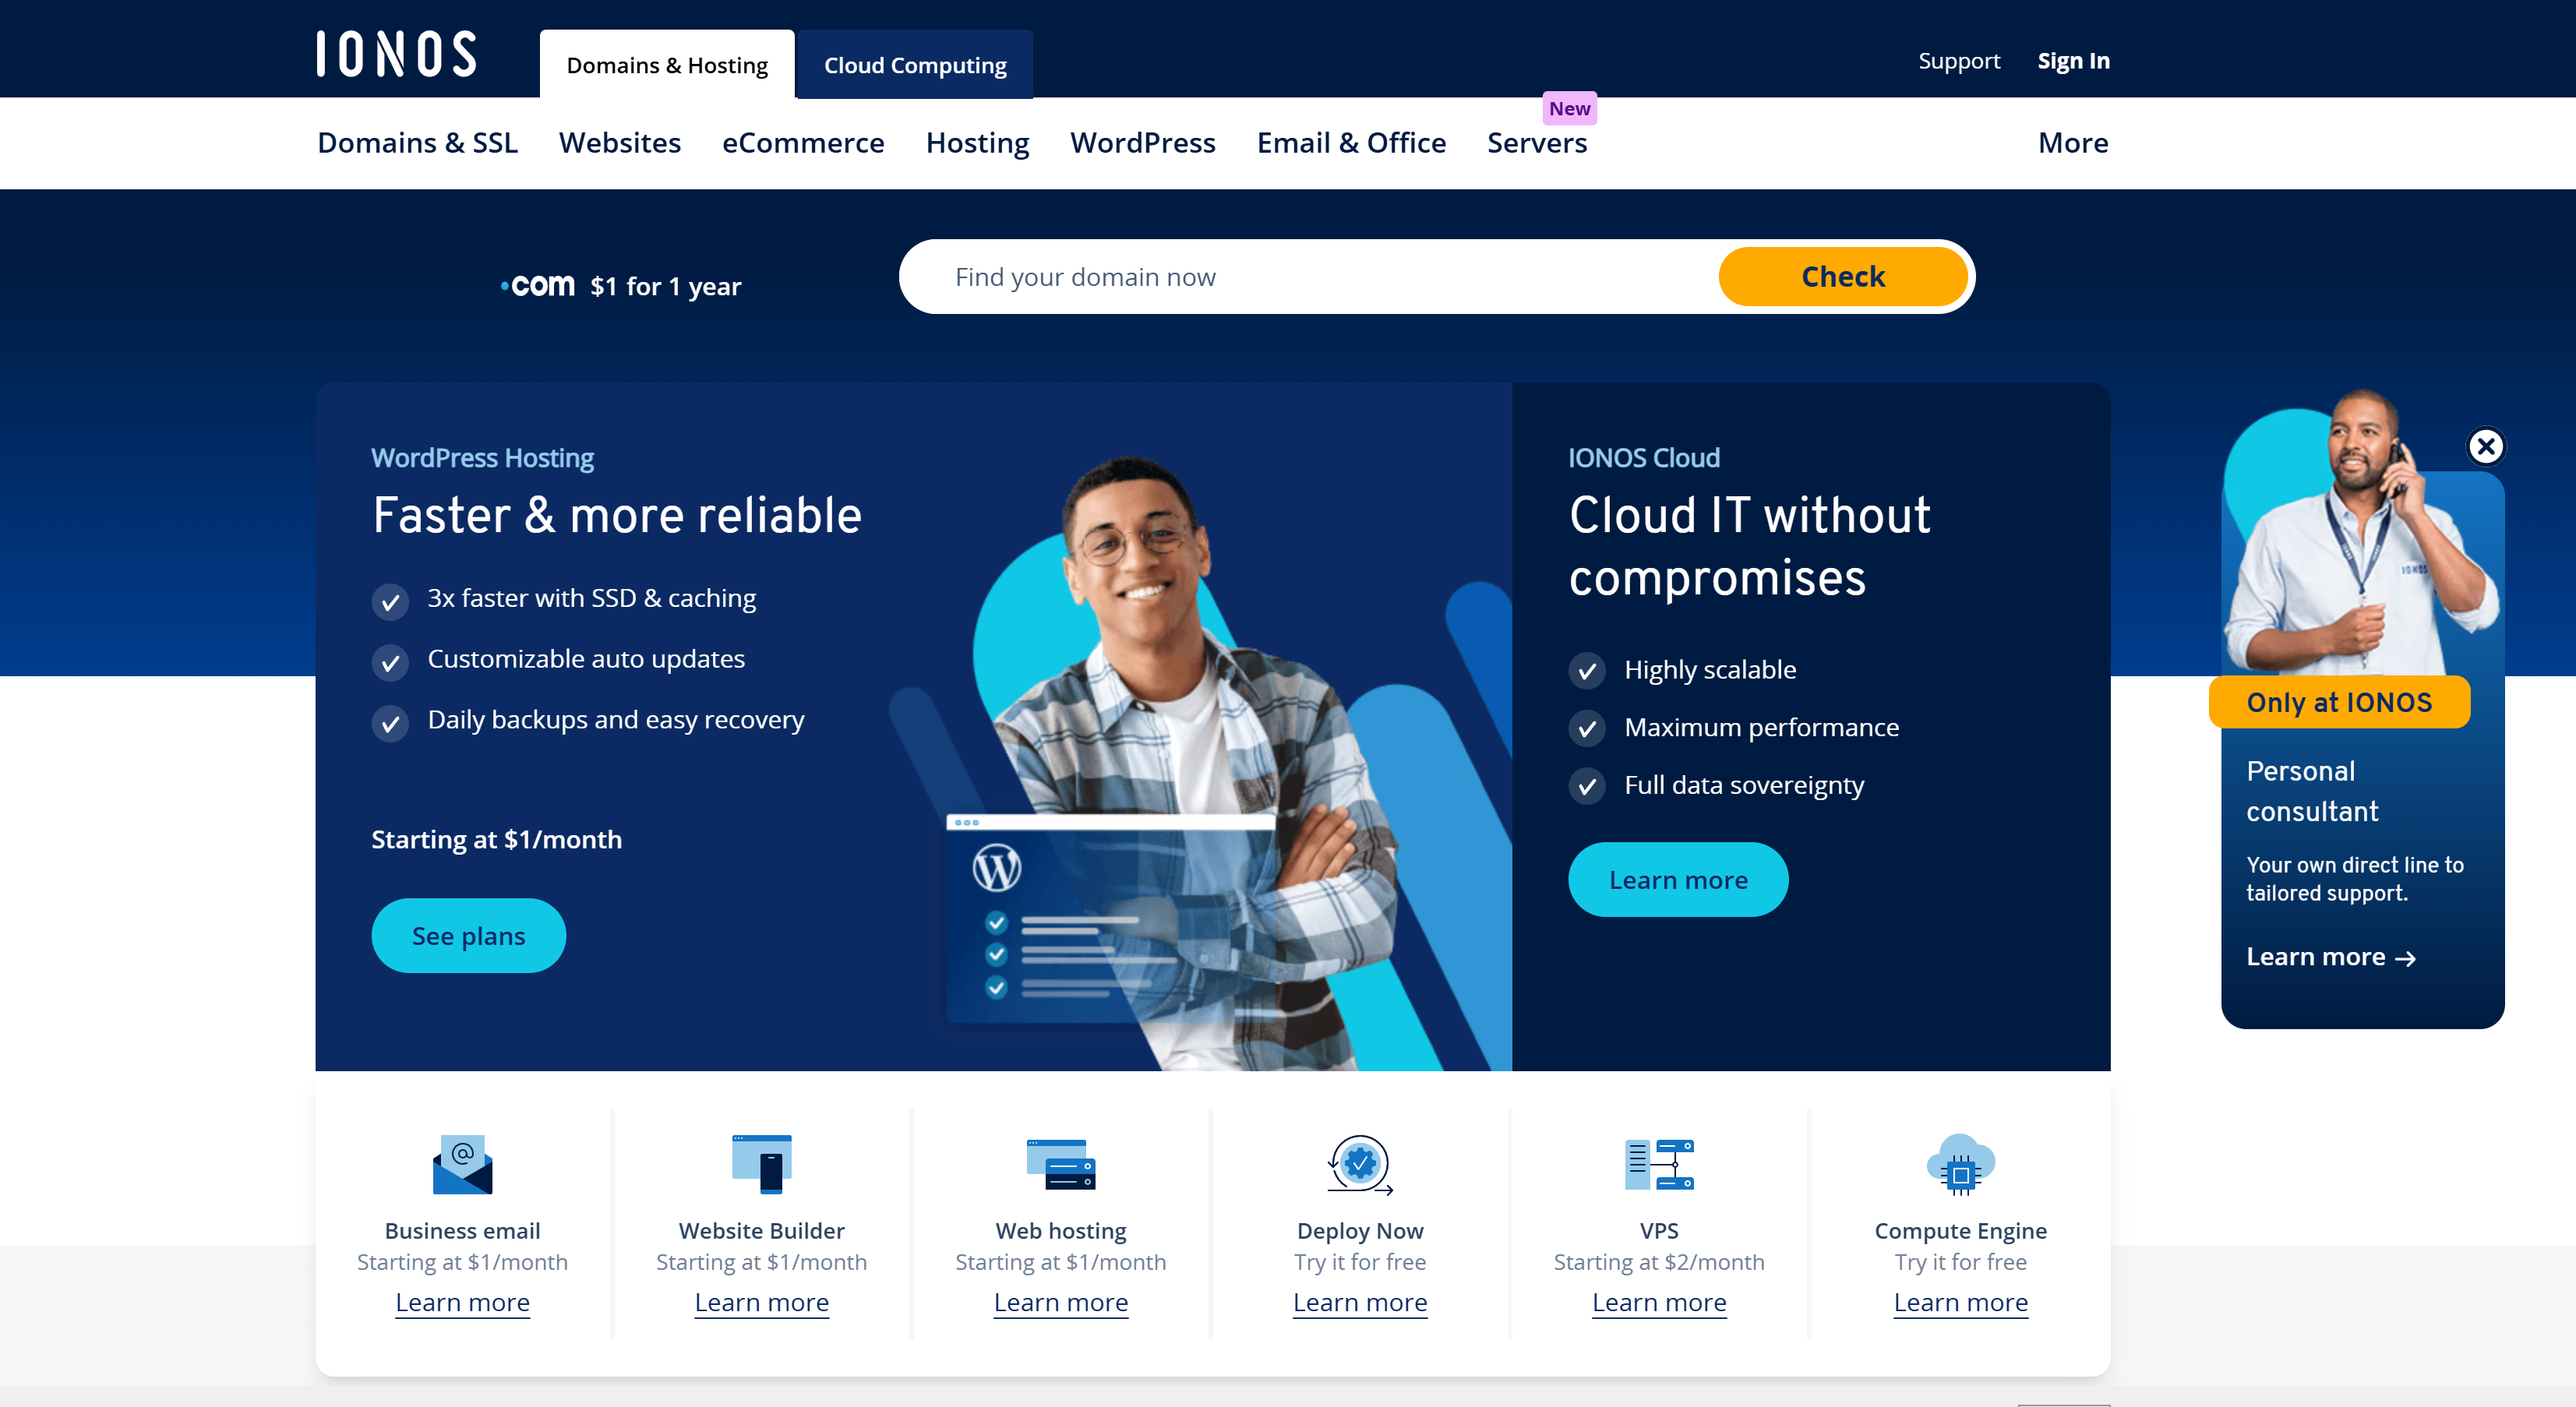Open the eCommerce menu

803,143
